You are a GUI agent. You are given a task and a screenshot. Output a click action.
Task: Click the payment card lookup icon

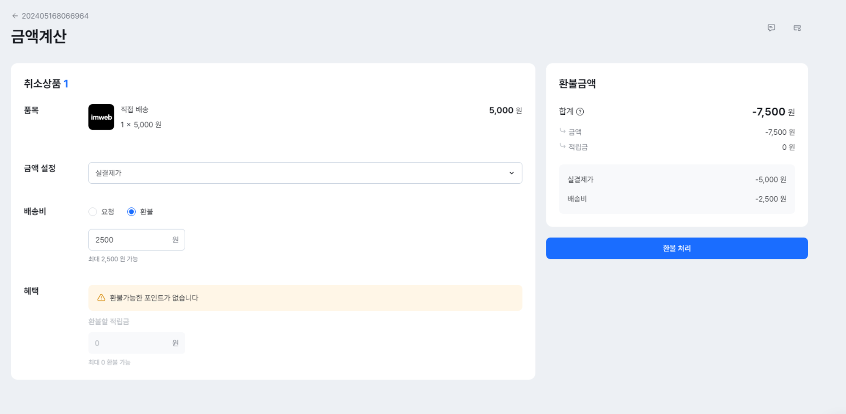(x=797, y=28)
